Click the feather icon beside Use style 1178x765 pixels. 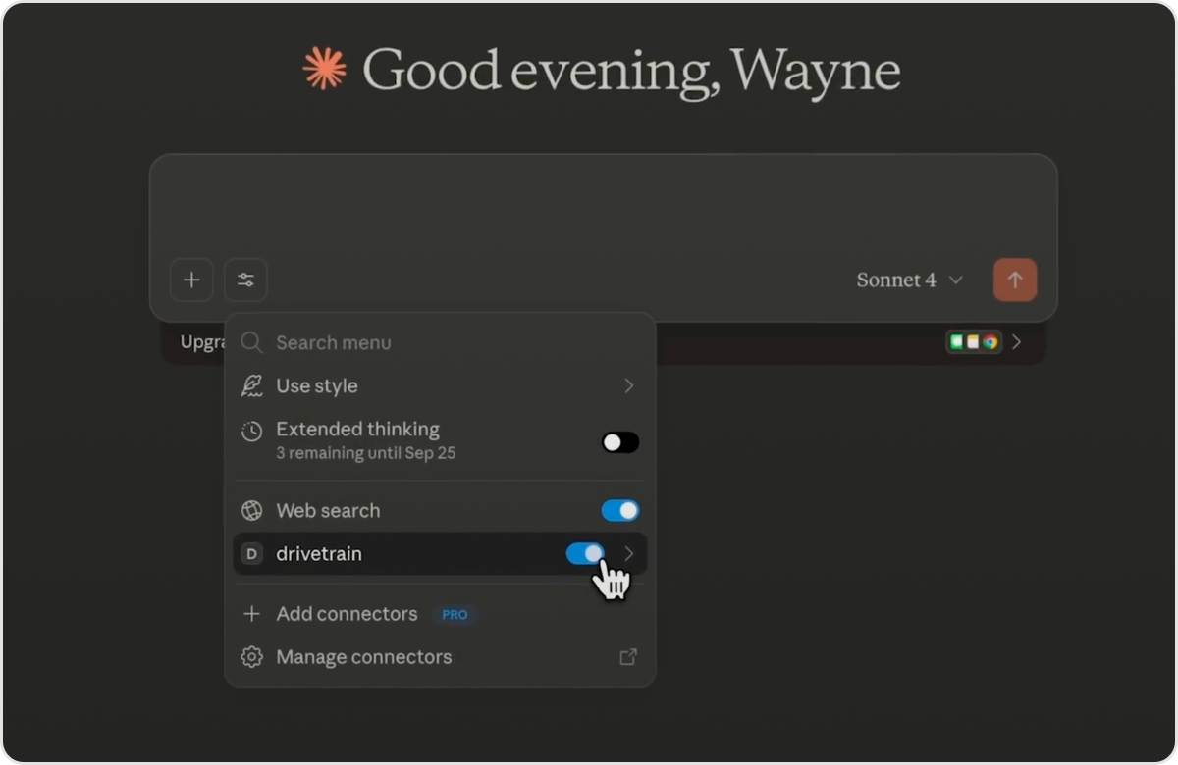click(x=252, y=385)
